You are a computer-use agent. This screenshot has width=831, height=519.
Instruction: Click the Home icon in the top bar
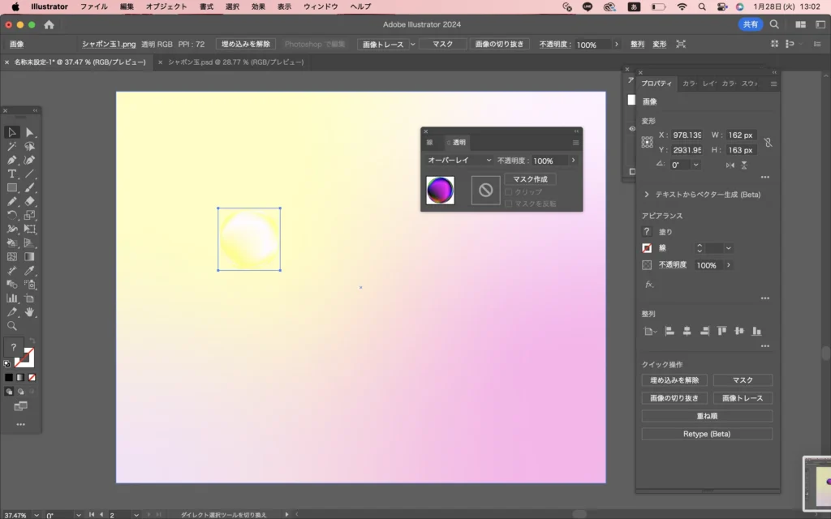coord(49,24)
